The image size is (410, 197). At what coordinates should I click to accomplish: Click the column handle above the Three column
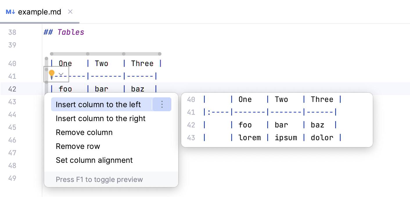(x=124, y=54)
